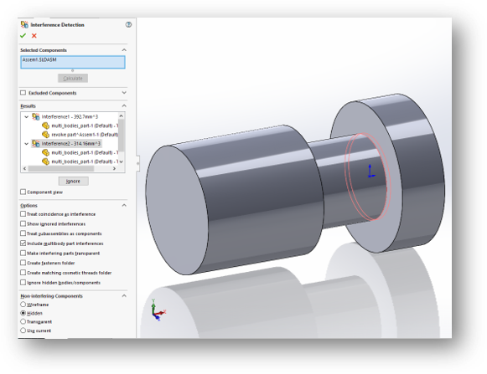This screenshot has width=487, height=374.
Task: Enable Ignore hidden bodies/components
Action: click(23, 283)
